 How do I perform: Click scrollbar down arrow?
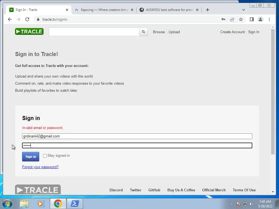coord(273,192)
